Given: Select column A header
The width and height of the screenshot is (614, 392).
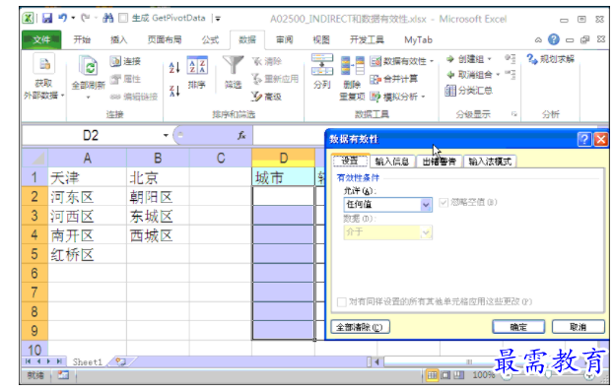Looking at the screenshot, I should 87,158.
